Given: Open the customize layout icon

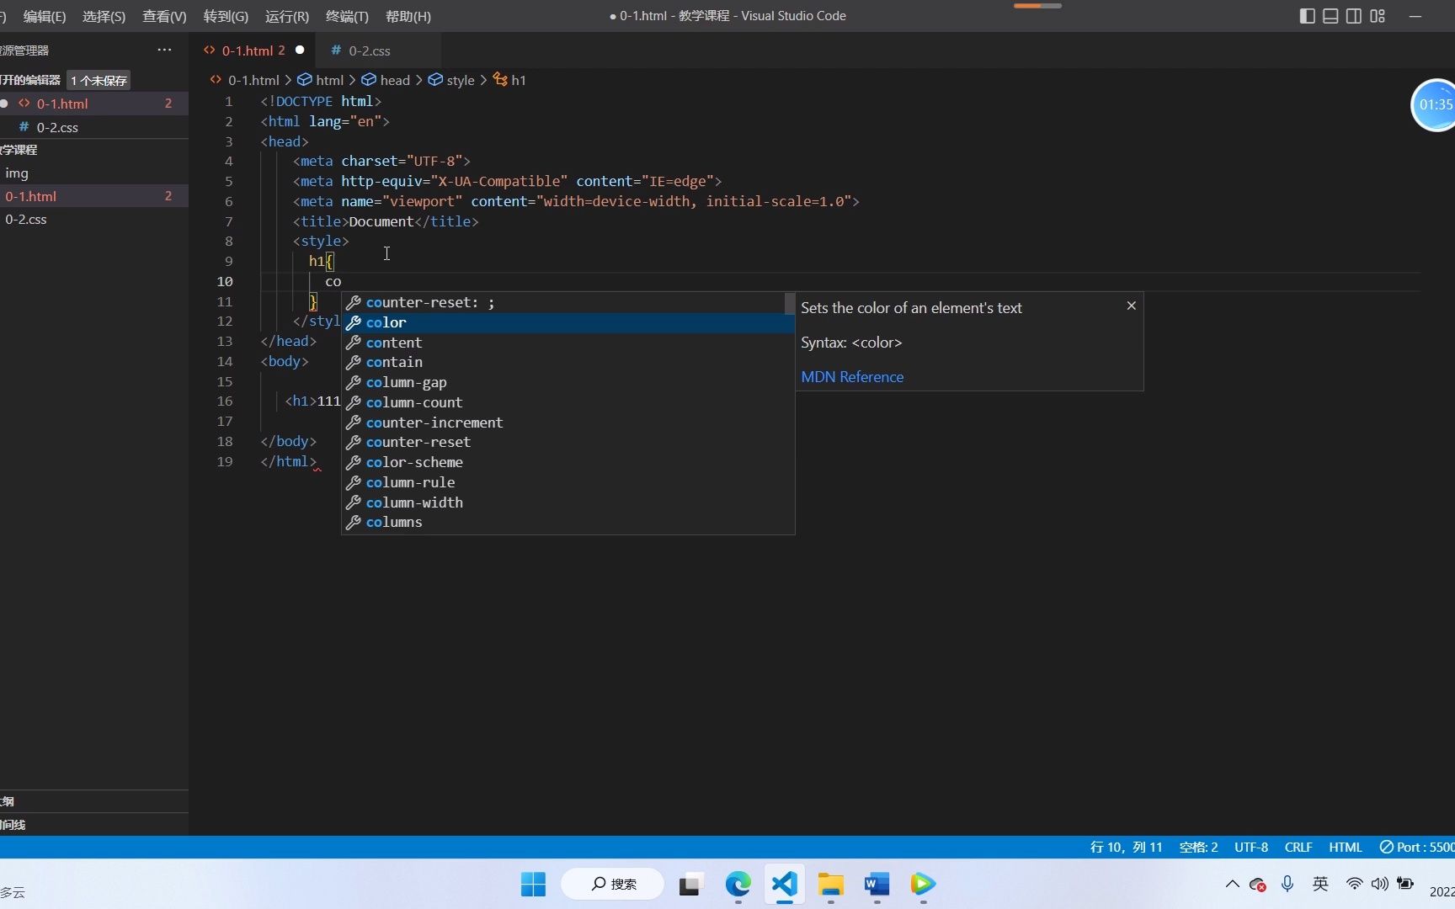Looking at the screenshot, I should coord(1378,16).
